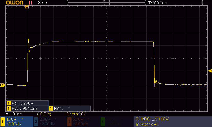Click the yellow trigger level arrow on right edge
The image size is (212, 127).
(x=210, y=71)
